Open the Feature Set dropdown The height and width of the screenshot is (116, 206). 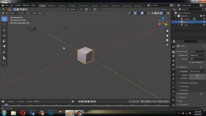(197, 55)
